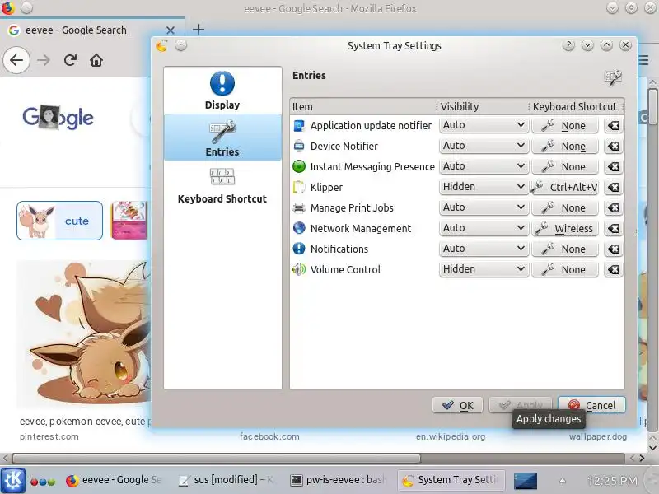Sort by the Item column header
This screenshot has height=494, width=659.
coord(363,107)
